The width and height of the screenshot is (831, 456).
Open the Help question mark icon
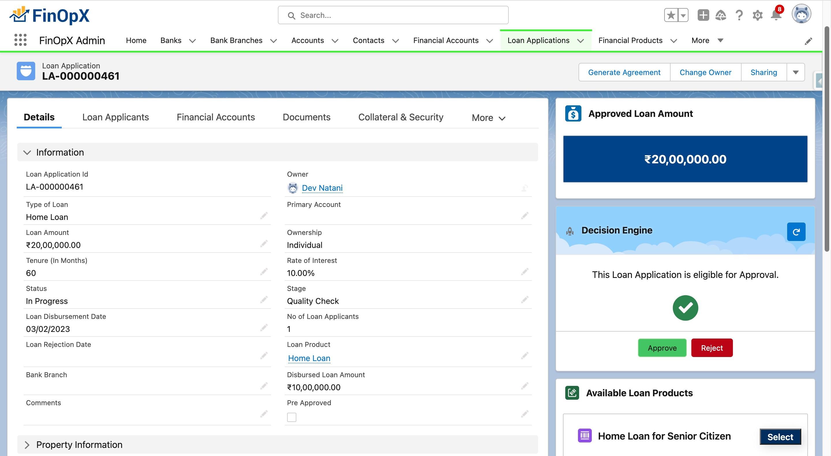pyautogui.click(x=739, y=15)
